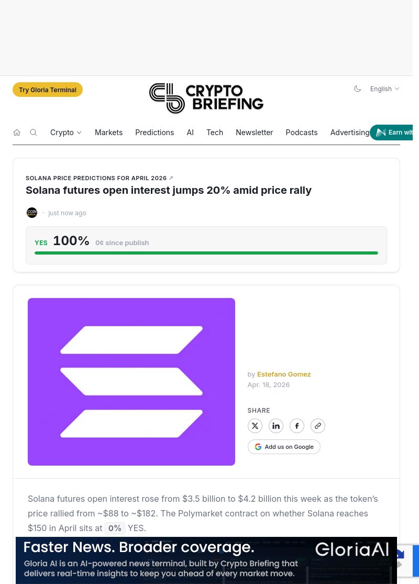Copy article link via chain icon
419x584 pixels.
pyautogui.click(x=318, y=426)
